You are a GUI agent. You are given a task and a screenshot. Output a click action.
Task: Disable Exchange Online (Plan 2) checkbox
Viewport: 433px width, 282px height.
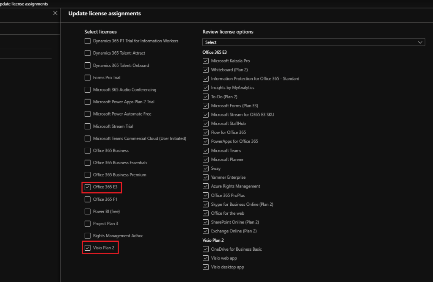pyautogui.click(x=206, y=231)
